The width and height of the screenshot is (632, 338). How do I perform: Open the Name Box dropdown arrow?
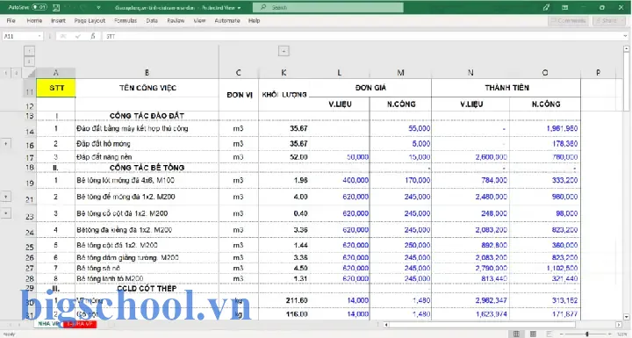(x=39, y=36)
